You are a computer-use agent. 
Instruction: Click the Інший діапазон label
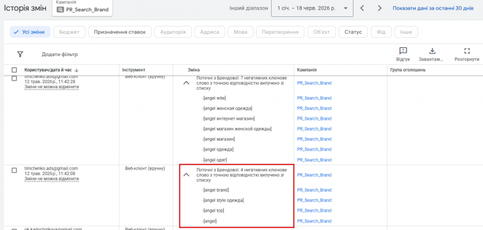pyautogui.click(x=248, y=8)
